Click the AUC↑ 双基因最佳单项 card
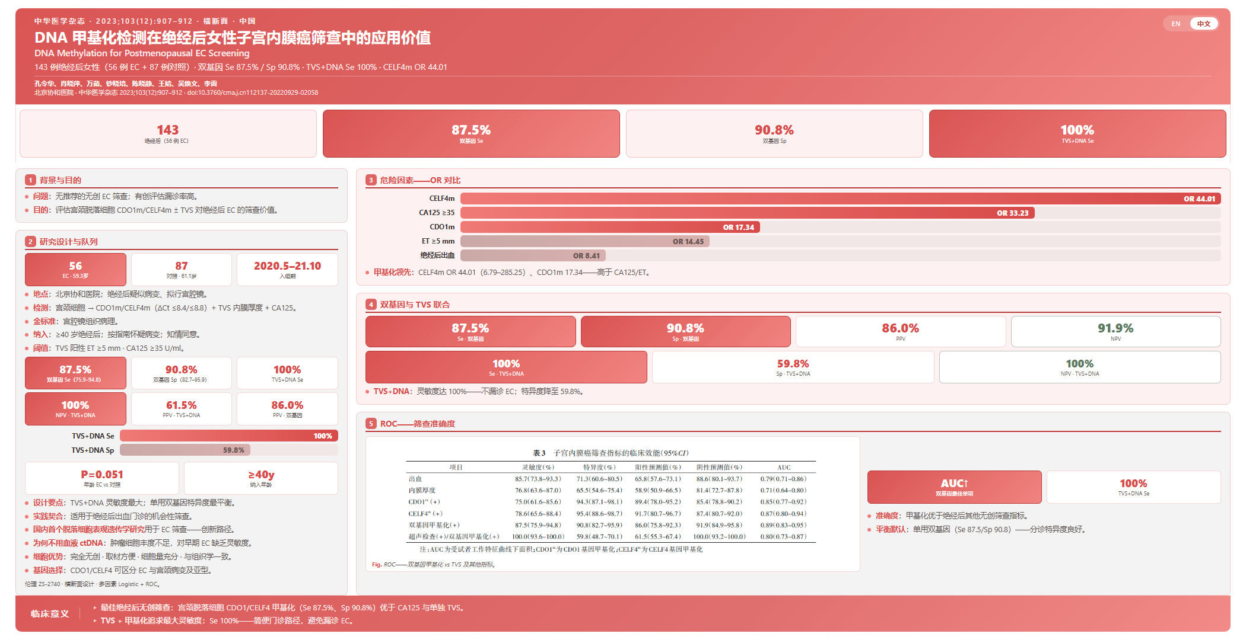1246x640 pixels. 954,487
